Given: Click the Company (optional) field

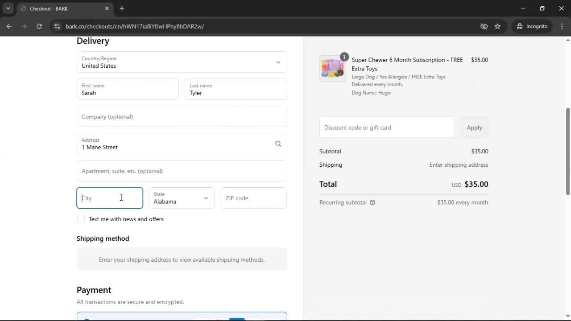Looking at the screenshot, I should 182,116.
